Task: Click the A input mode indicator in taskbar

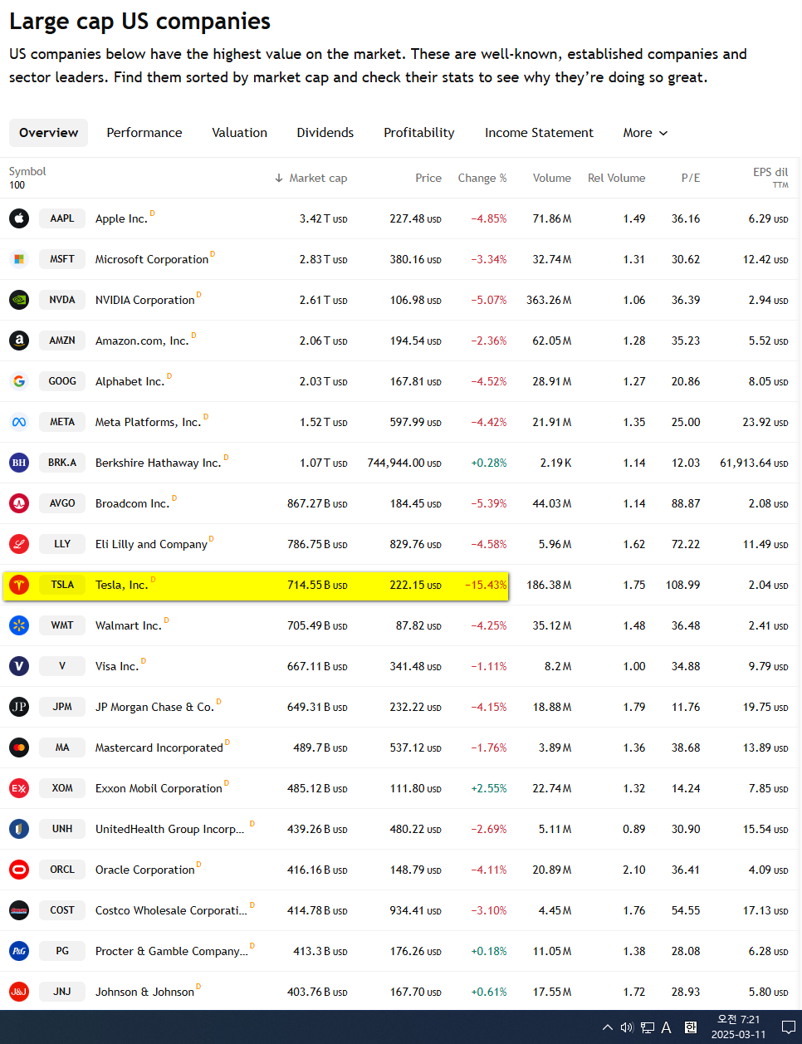Action: [666, 1027]
